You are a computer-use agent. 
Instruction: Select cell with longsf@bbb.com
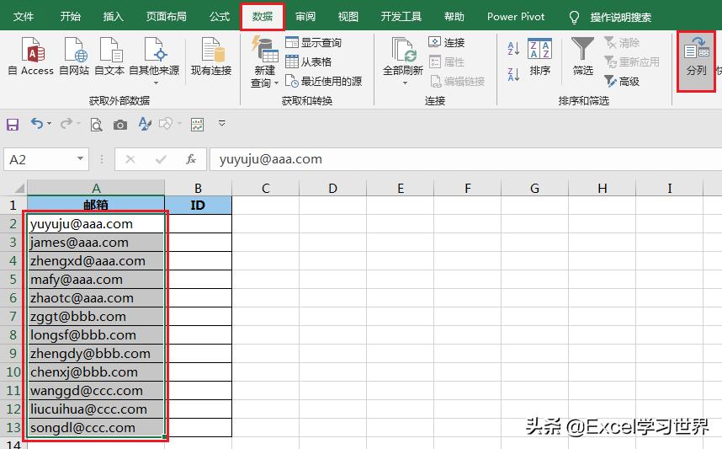pos(96,335)
